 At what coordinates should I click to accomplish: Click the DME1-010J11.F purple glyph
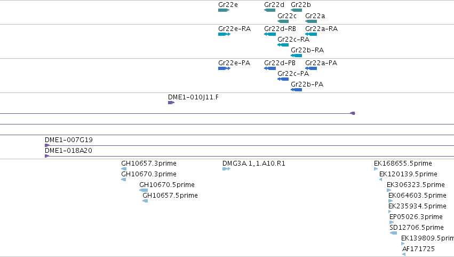tap(171, 103)
